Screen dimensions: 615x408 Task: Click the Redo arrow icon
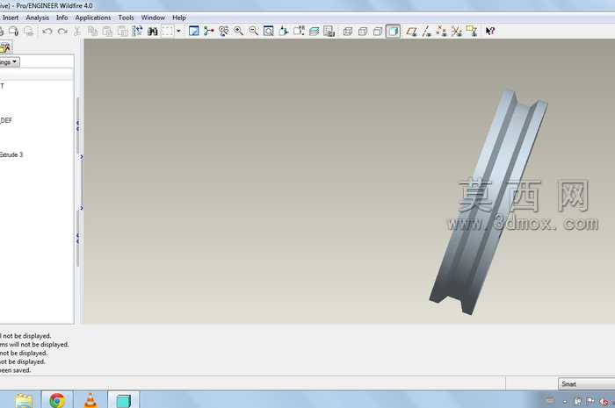pos(62,32)
